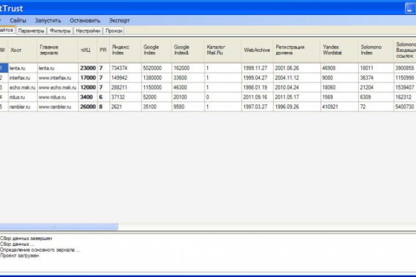Click the registration date 2001.06.26
416x277 pixels.
[x=296, y=68]
